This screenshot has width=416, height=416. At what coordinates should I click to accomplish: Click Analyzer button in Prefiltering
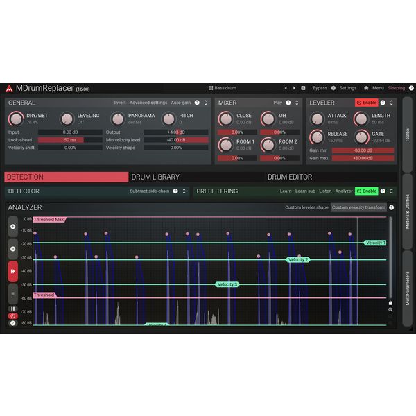(344, 191)
